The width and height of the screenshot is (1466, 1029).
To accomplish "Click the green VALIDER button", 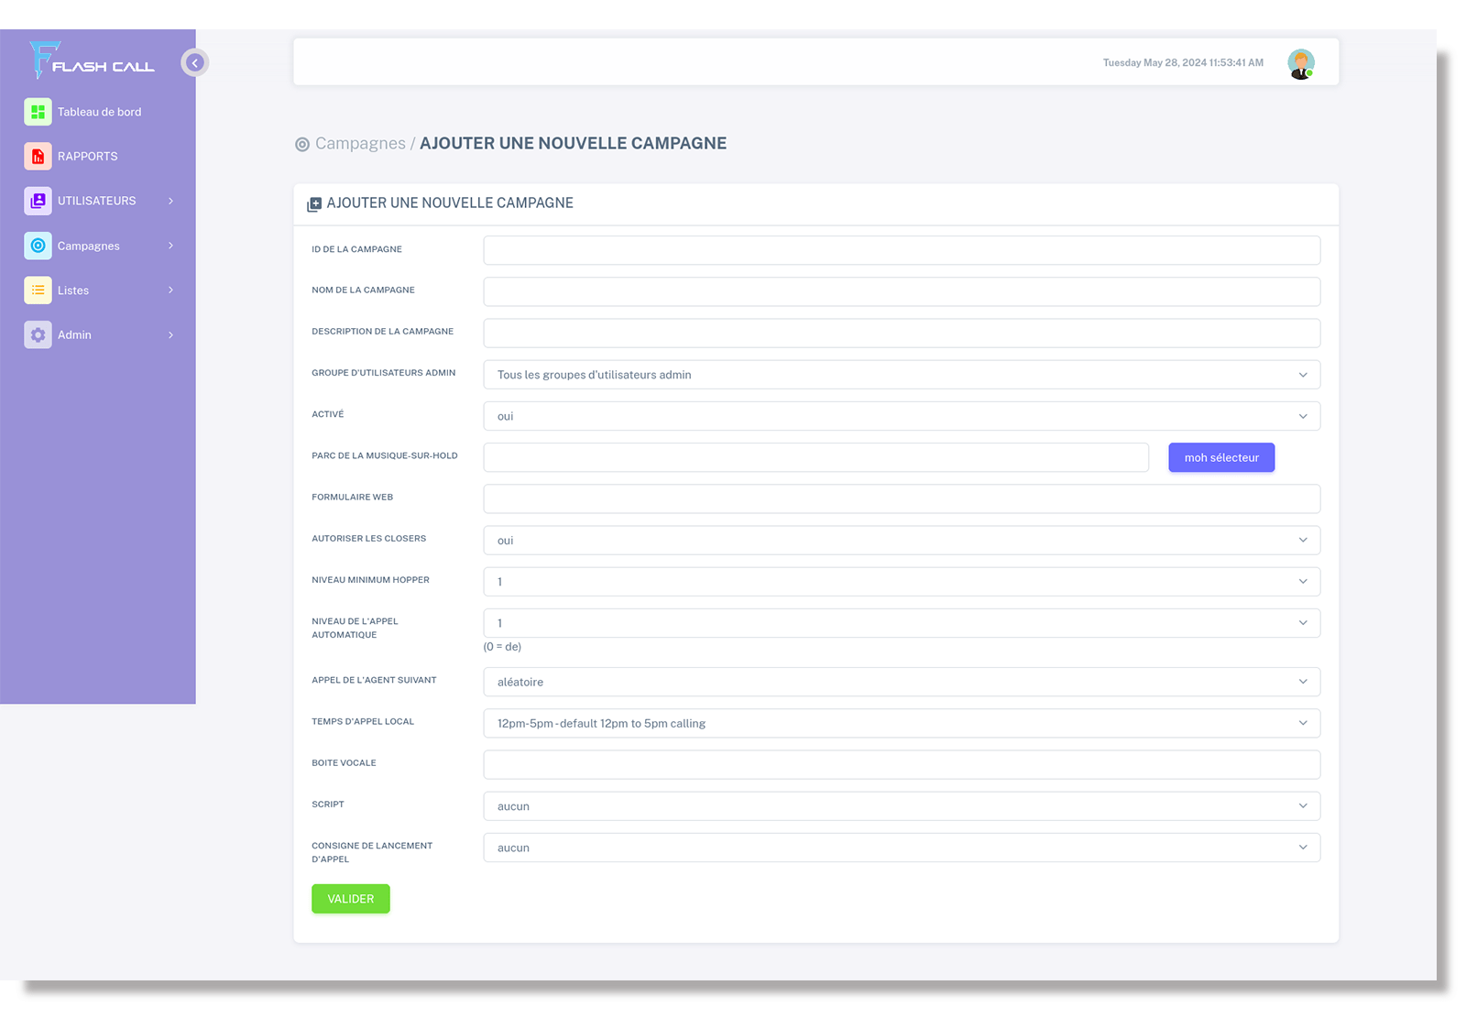I will 350,899.
